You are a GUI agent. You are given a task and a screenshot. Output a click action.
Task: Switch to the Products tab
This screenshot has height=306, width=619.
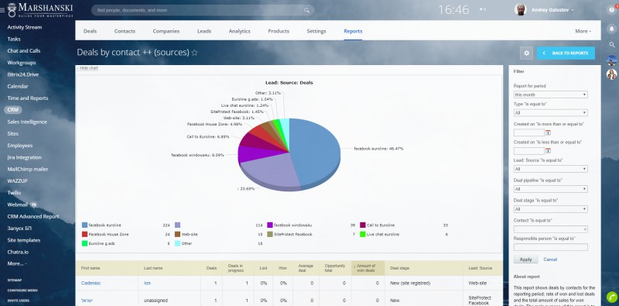tap(279, 31)
